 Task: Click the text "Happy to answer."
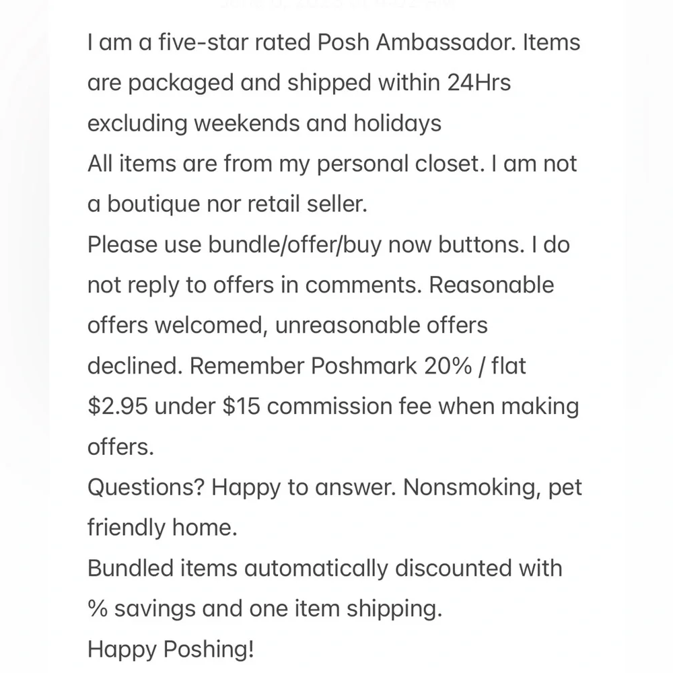304,487
